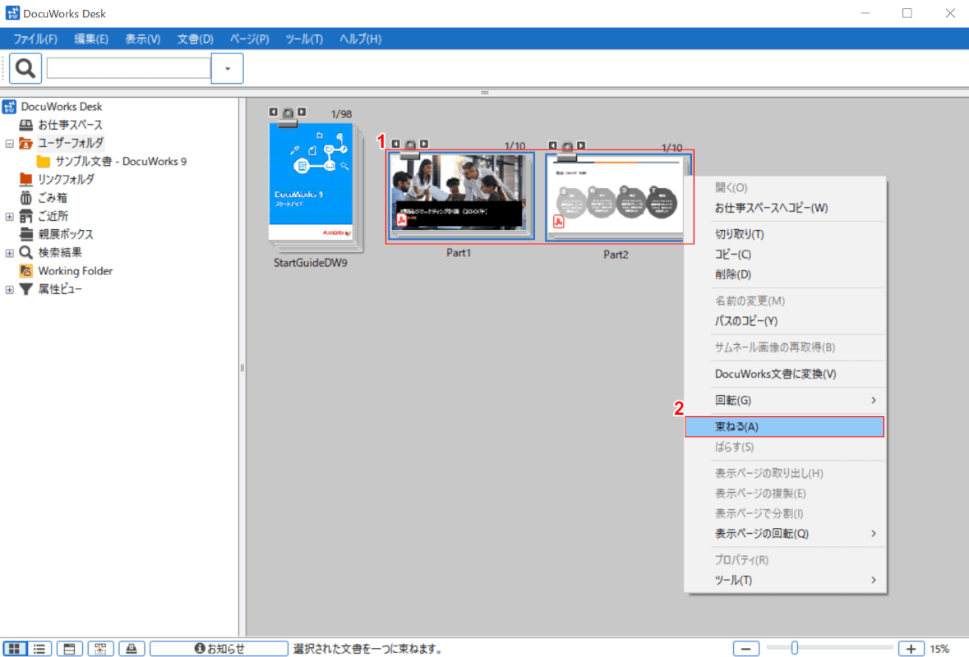
Task: Collapse the ユーザーフォルダ tree node
Action: [10, 143]
